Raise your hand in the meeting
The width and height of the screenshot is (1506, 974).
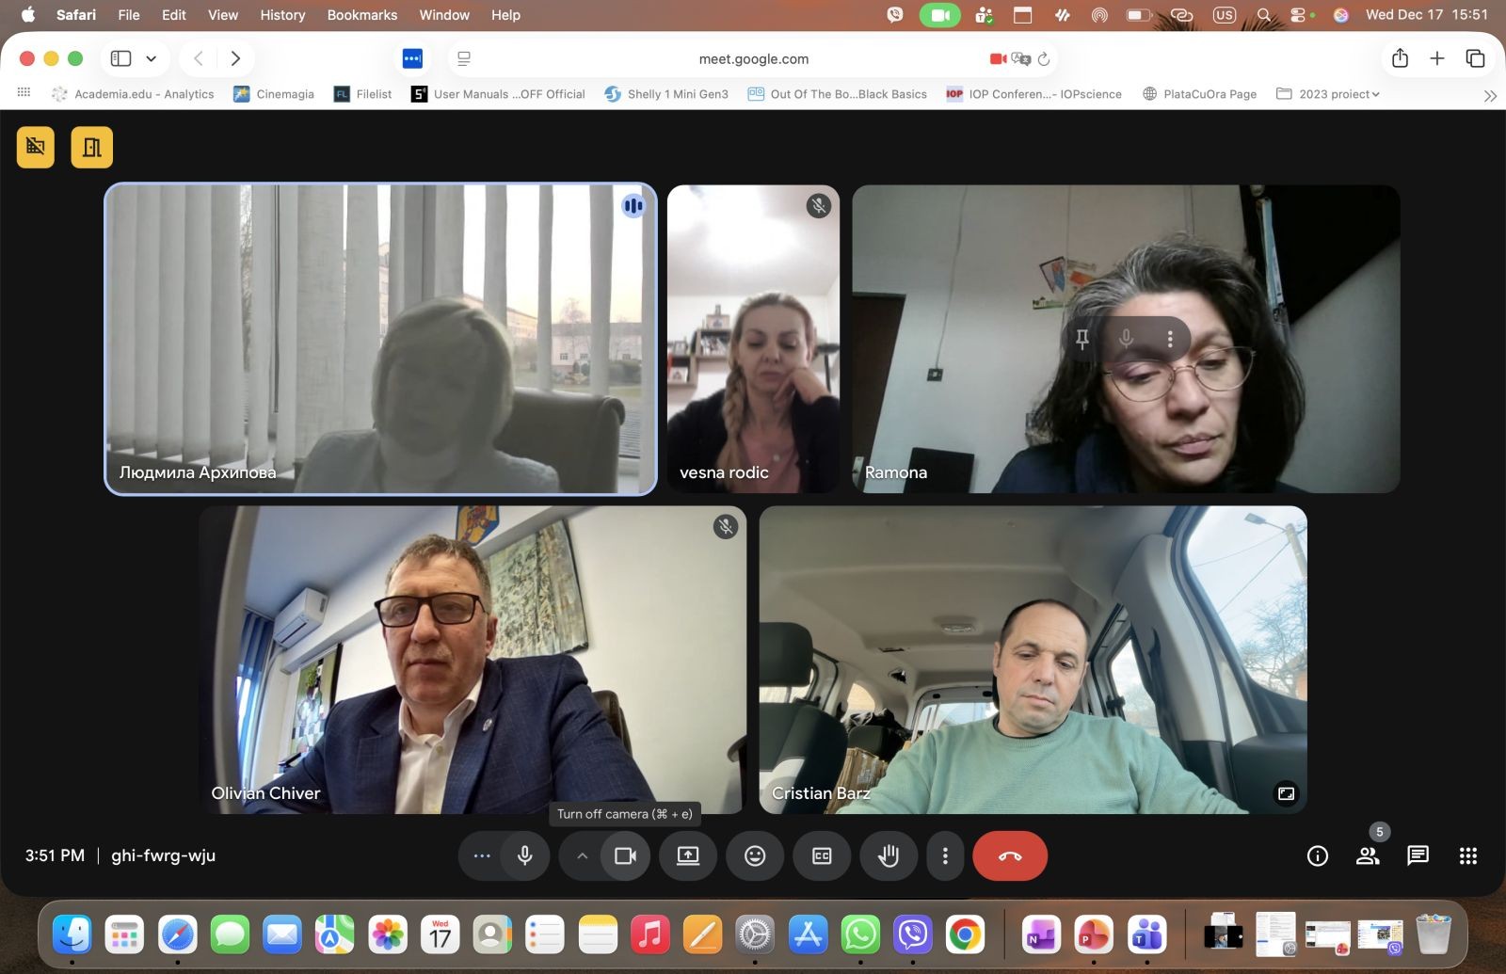(889, 855)
